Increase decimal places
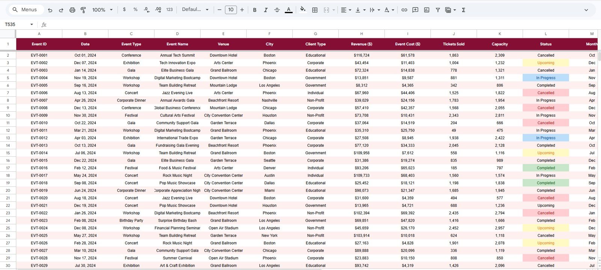Viewport: 601px width, 270px height. (x=158, y=10)
